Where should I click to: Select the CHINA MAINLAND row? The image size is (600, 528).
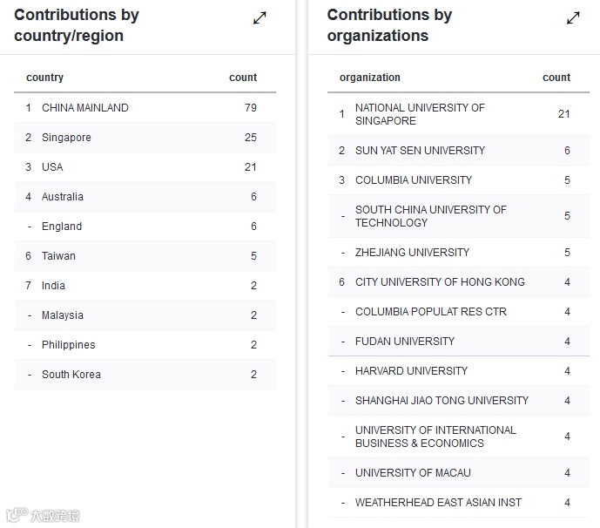coord(85,108)
